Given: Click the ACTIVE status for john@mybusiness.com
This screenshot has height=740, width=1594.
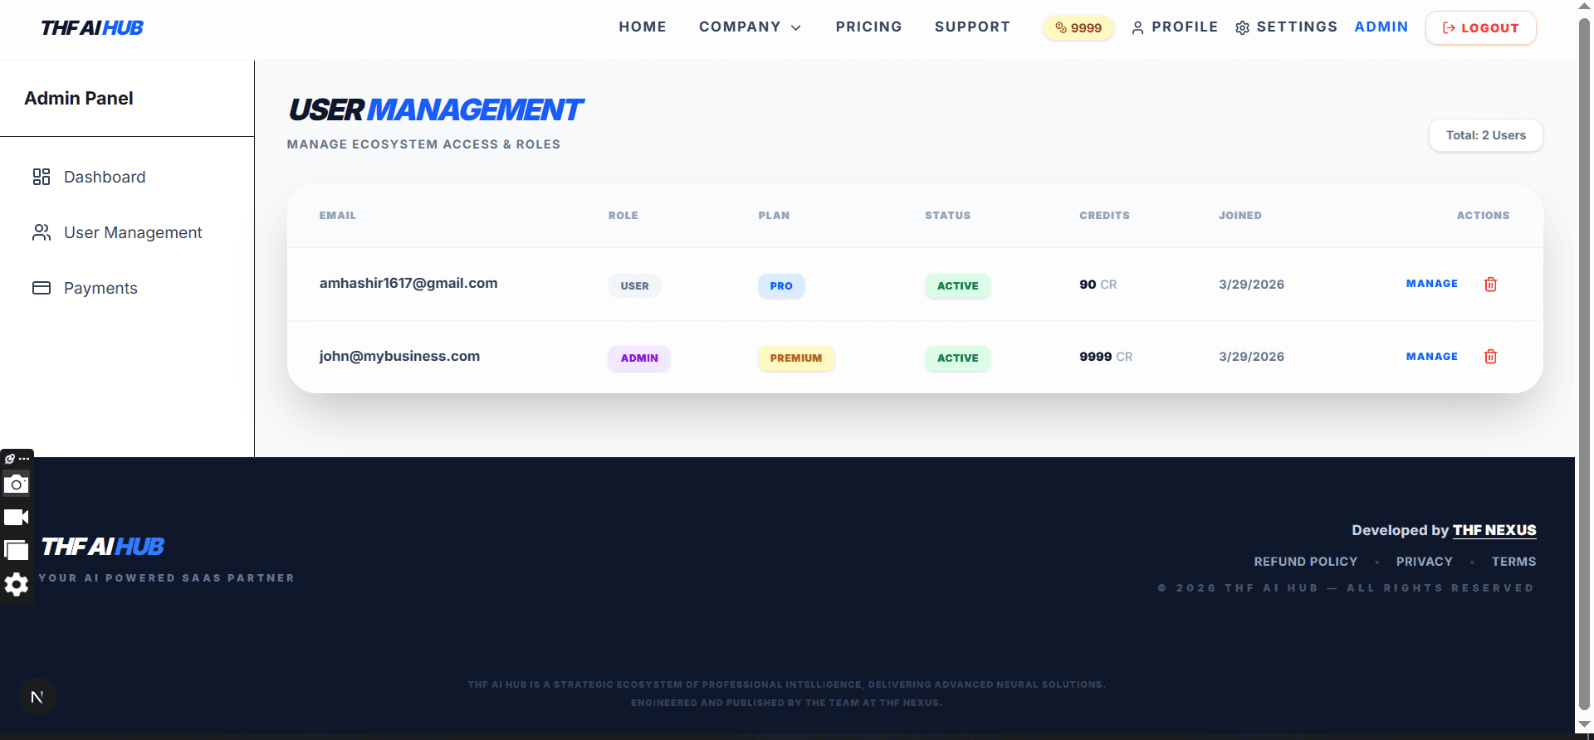Looking at the screenshot, I should point(957,358).
